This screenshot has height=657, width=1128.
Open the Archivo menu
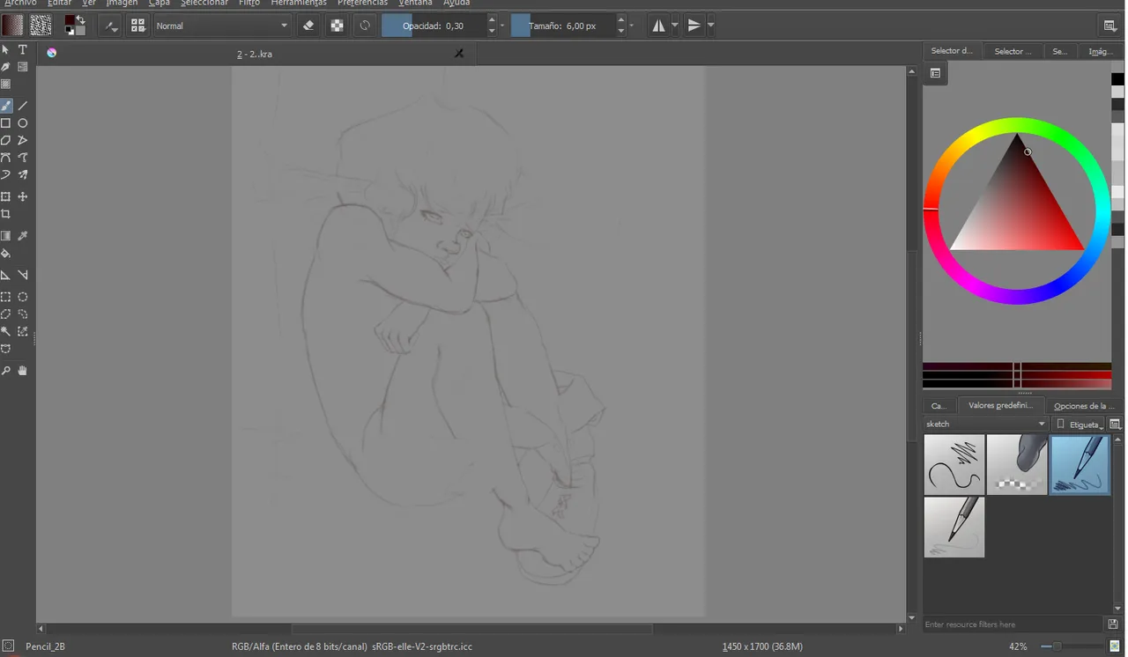click(x=20, y=3)
